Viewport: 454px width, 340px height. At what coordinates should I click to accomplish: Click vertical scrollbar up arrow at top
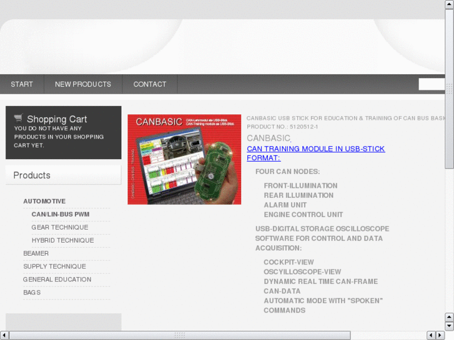[449, 4]
